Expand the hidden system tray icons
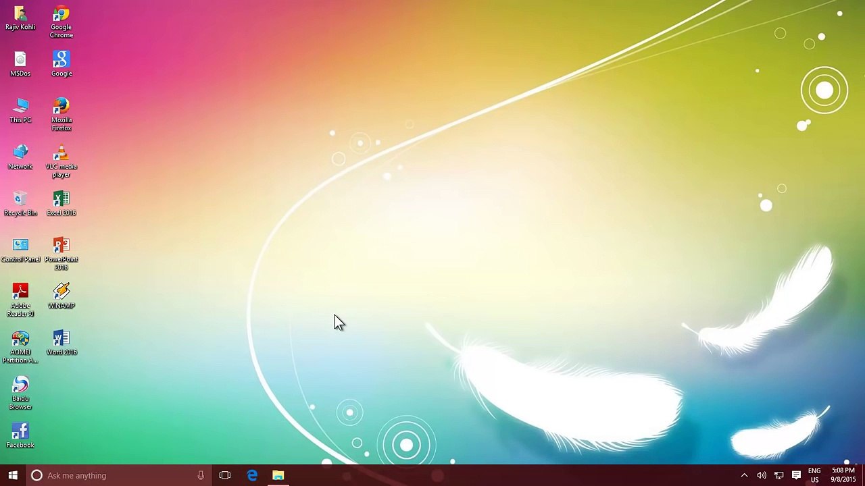The height and width of the screenshot is (486, 865). [x=744, y=475]
